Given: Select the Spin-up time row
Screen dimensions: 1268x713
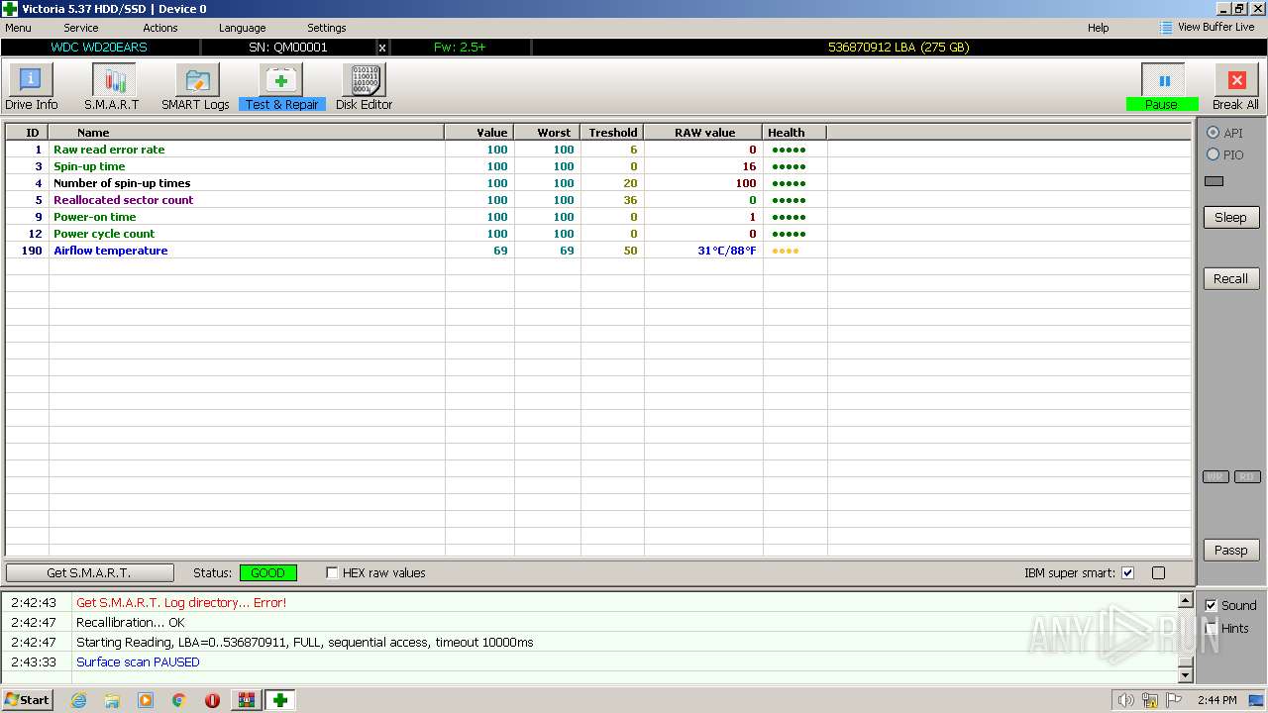Looking at the screenshot, I should tap(598, 166).
